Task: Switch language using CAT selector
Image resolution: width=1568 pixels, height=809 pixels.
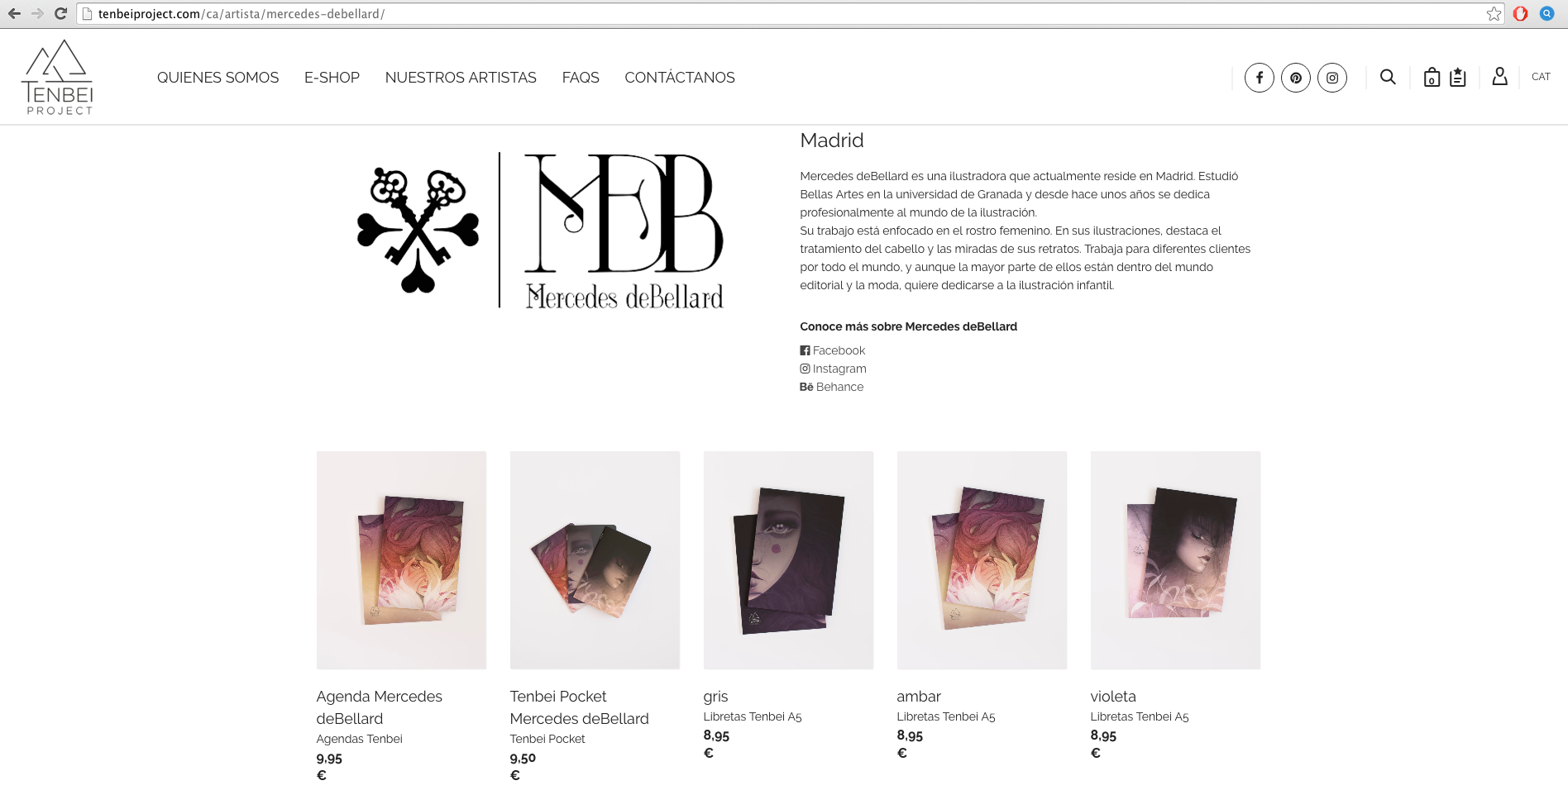Action: (x=1541, y=77)
